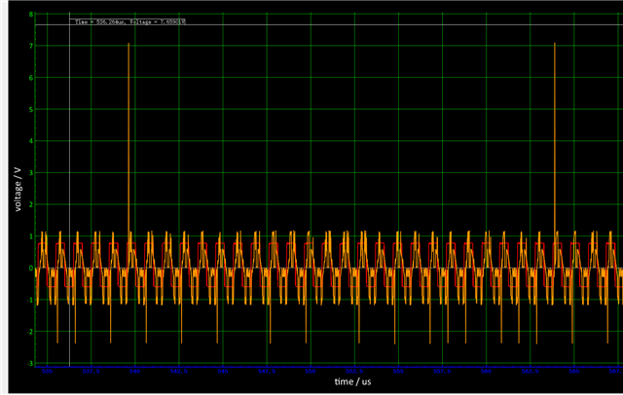Click the 'voltage / V' axis title
The image size is (623, 395).
click(18, 190)
